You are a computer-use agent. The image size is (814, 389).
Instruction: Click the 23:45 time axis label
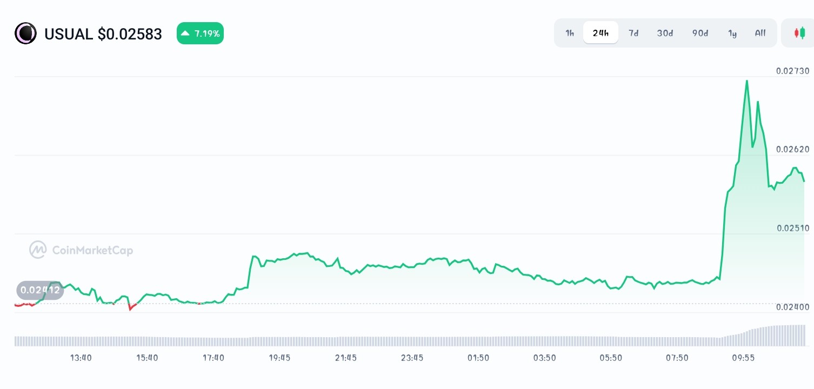point(412,358)
